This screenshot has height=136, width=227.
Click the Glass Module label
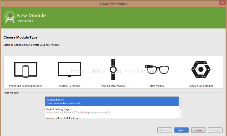coord(157,86)
